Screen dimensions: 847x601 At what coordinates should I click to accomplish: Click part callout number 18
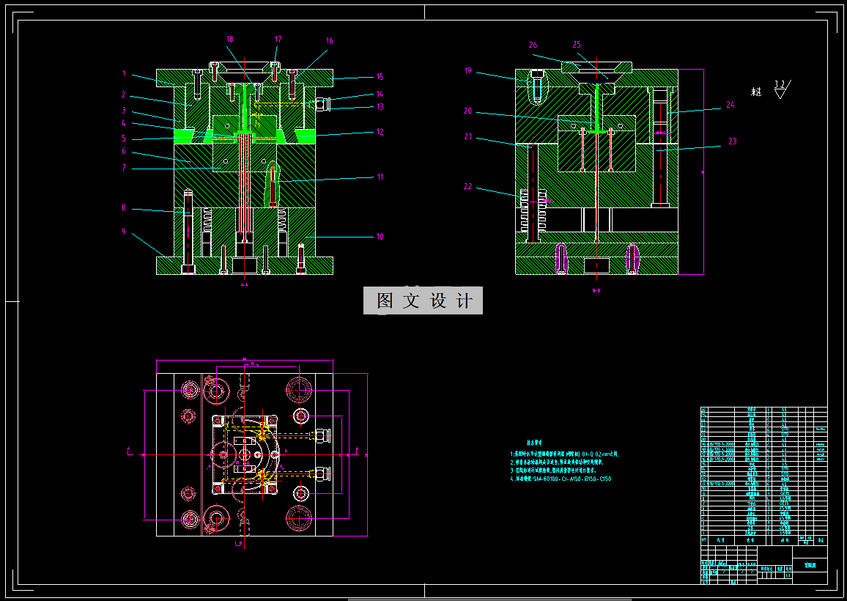click(229, 39)
